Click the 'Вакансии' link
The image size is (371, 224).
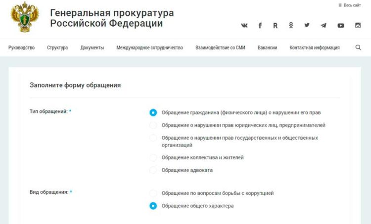click(x=267, y=48)
